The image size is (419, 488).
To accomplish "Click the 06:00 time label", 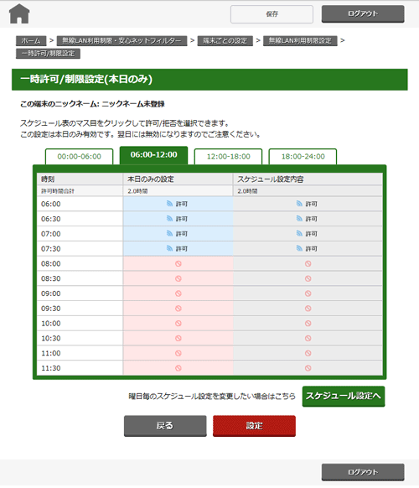I will point(51,204).
